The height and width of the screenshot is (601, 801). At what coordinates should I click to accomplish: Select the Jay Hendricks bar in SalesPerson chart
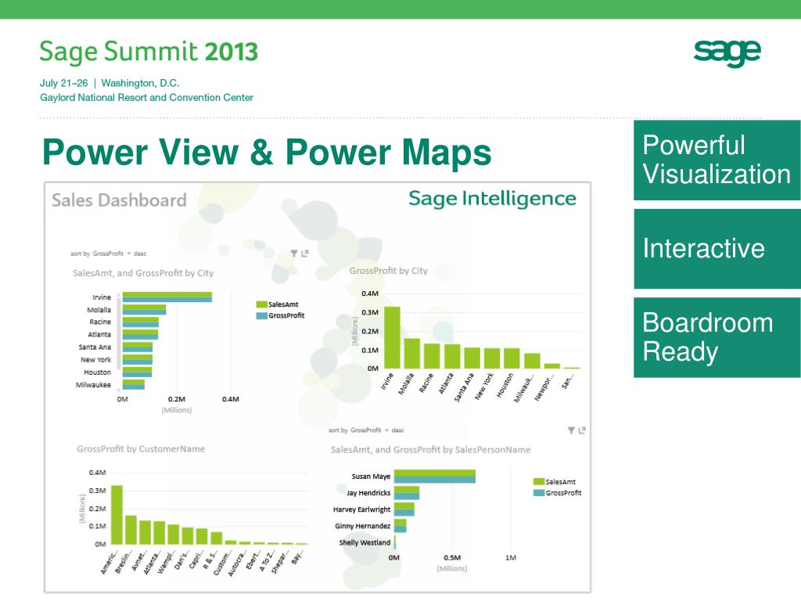point(407,493)
